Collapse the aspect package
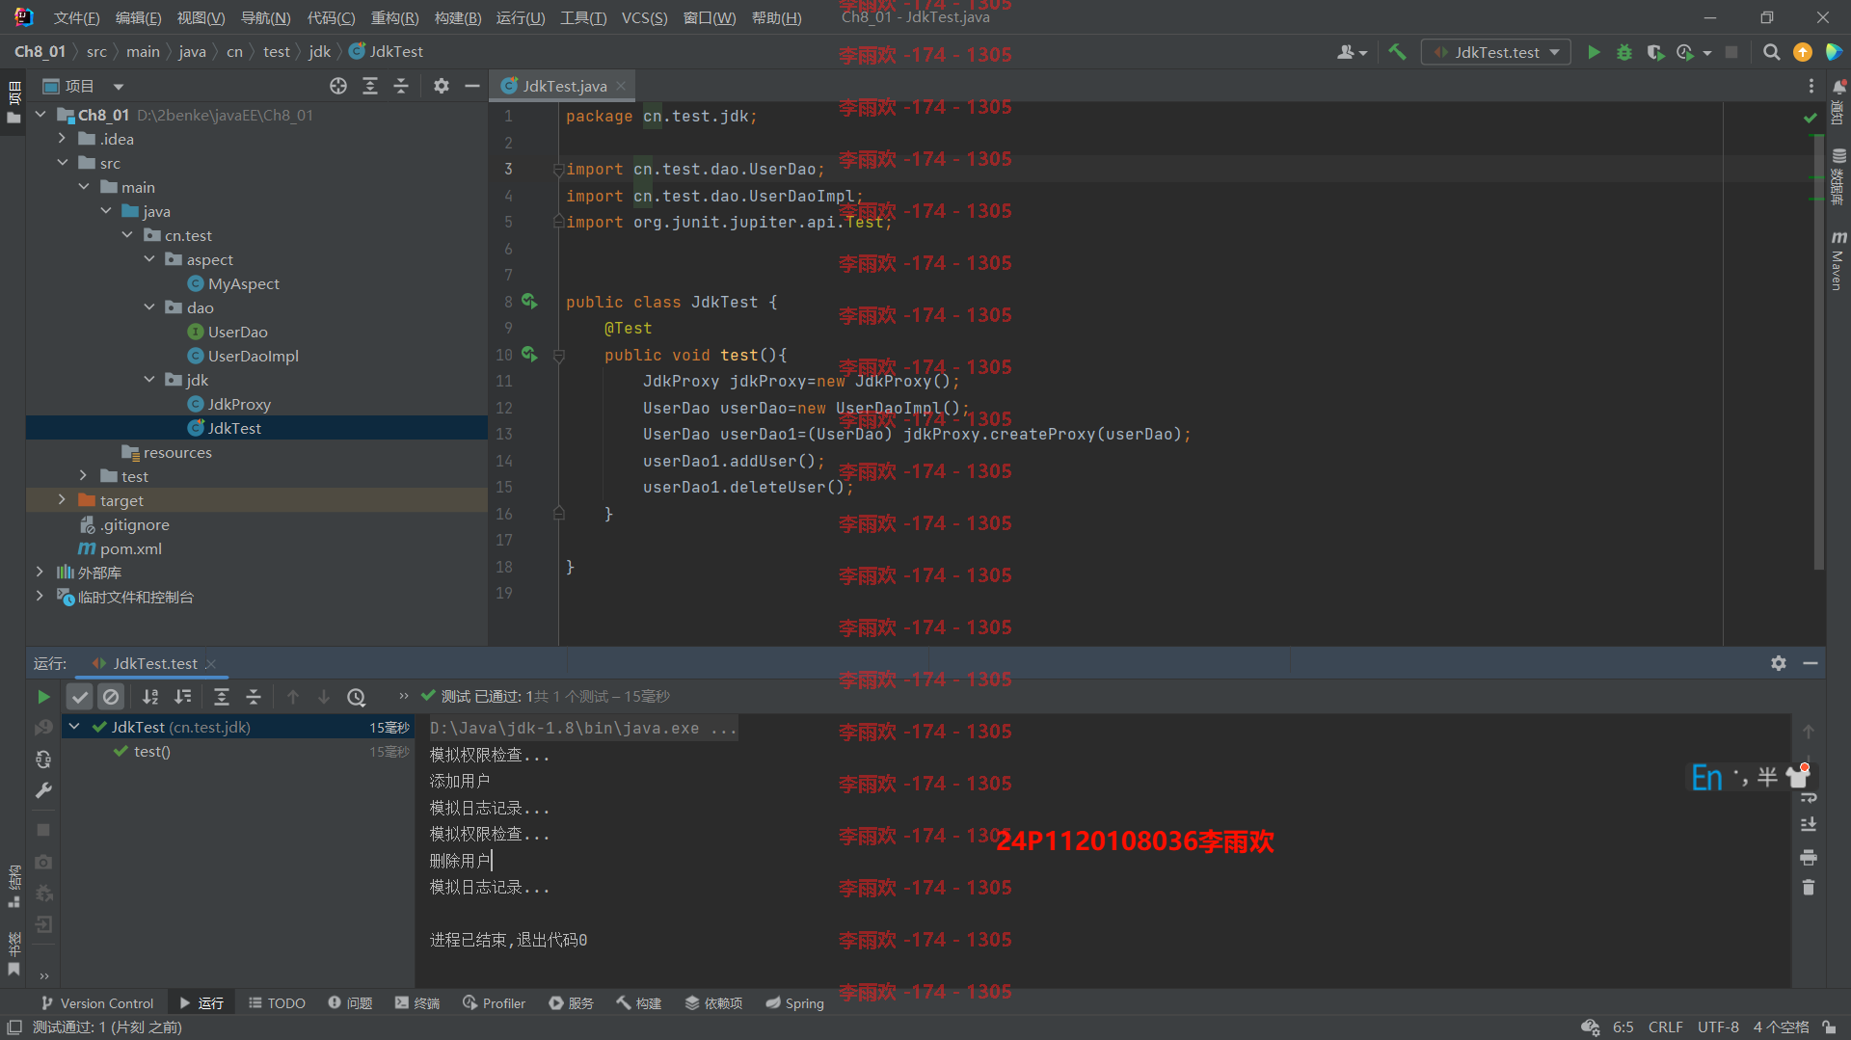 [149, 259]
